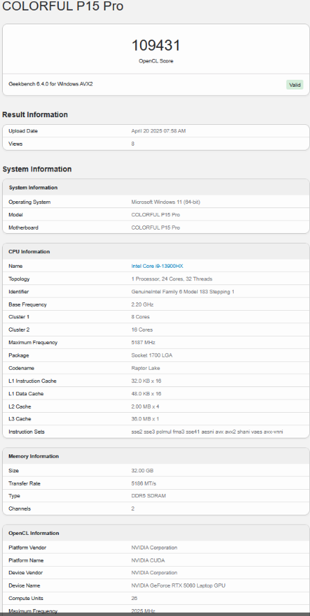Click the Views row label
Viewport: 310px width, 616px height.
15,144
